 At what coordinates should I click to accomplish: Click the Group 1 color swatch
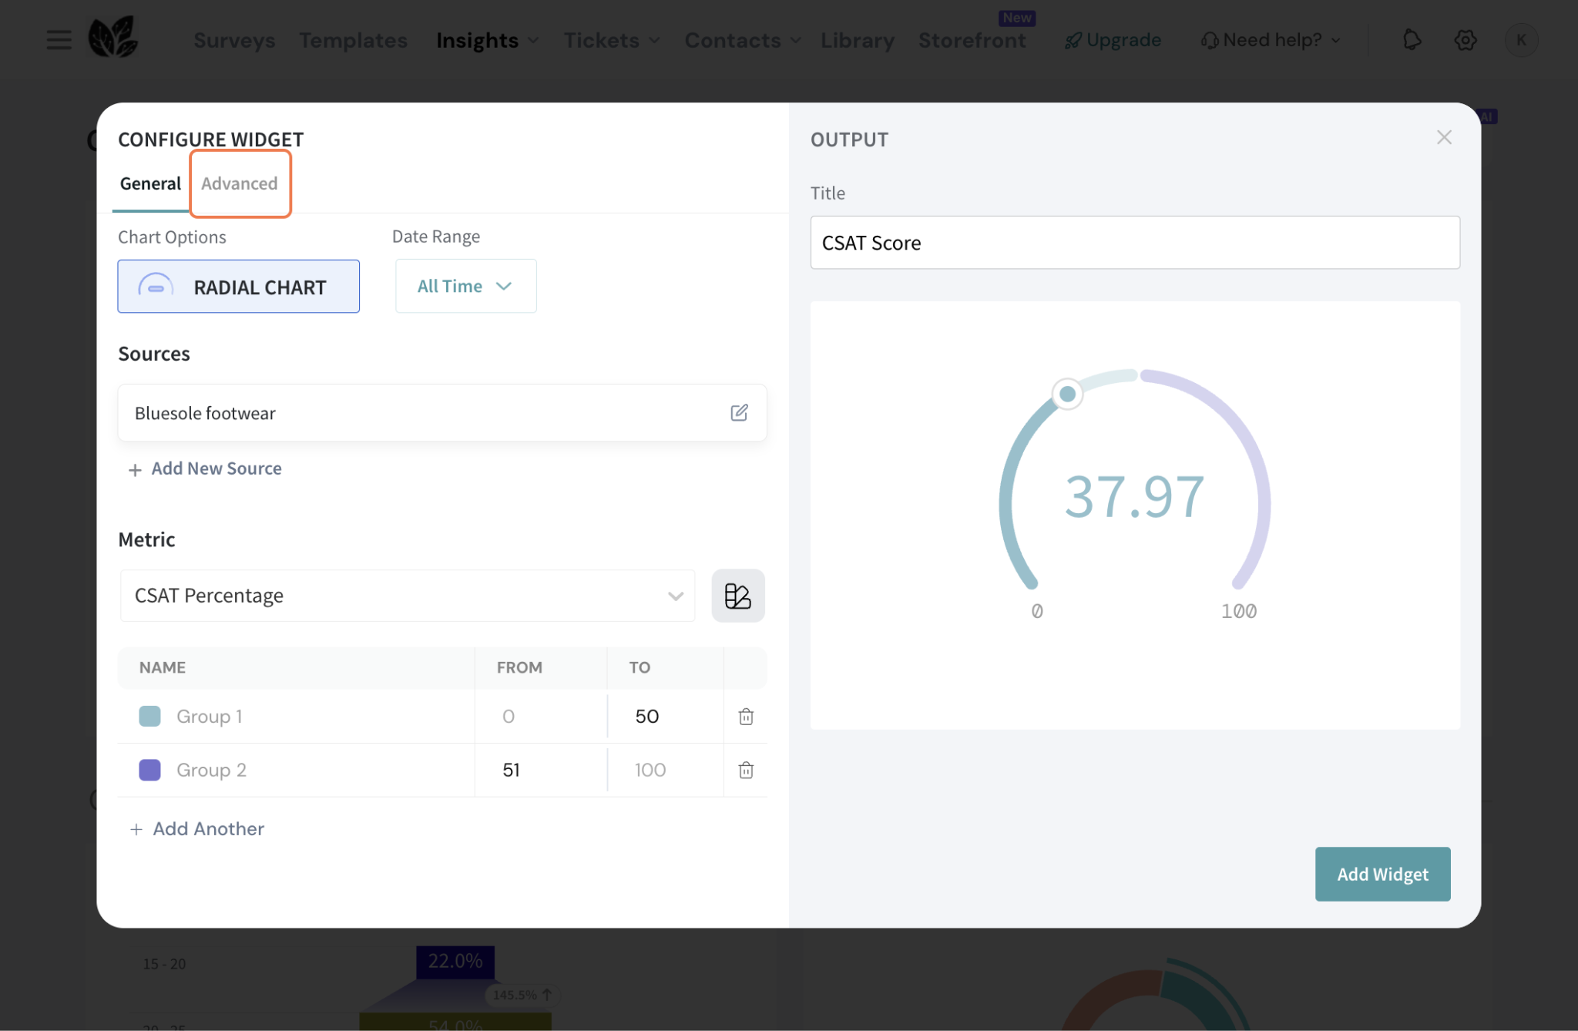pyautogui.click(x=149, y=716)
